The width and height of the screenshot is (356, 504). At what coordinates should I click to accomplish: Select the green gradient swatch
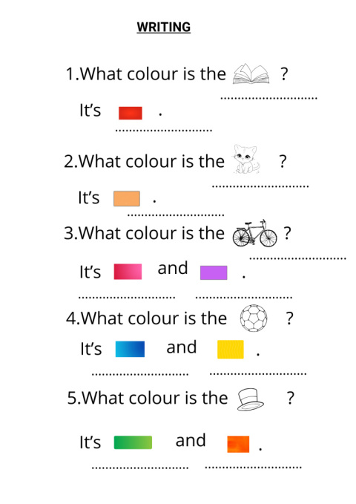point(133,442)
